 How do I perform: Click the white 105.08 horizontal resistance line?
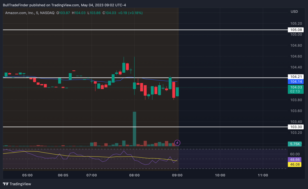tap(145, 30)
